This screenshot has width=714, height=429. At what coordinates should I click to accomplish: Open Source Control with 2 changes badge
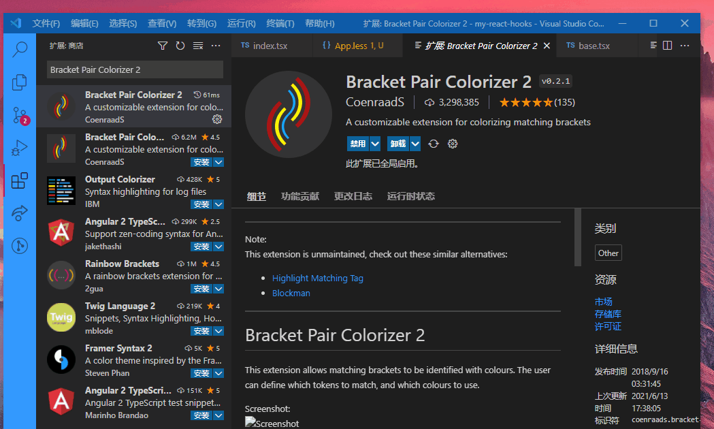[x=20, y=116]
